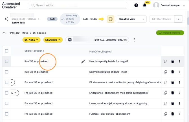The height and width of the screenshot is (122, 189).
Task: Open the Standard dropdown
Action: point(53,40)
